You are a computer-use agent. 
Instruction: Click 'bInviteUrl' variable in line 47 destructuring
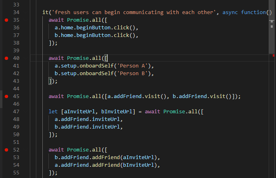click(x=117, y=112)
